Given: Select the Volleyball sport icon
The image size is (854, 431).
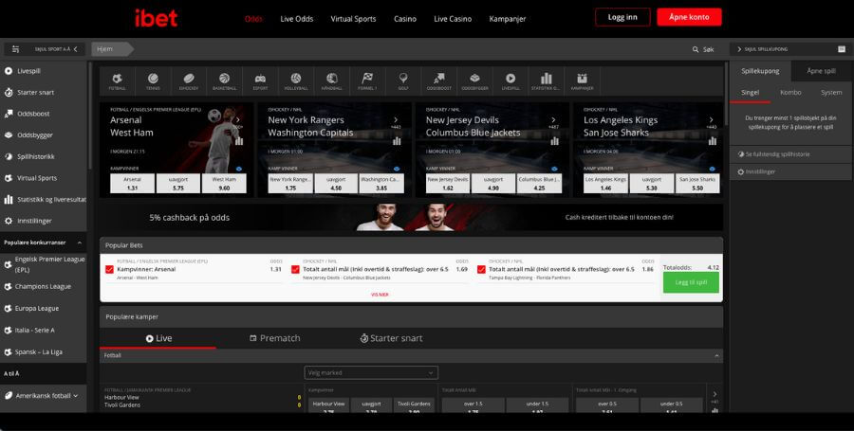Looking at the screenshot, I should click(296, 81).
